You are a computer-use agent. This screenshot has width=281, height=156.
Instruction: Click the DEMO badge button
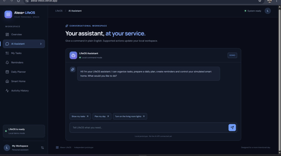232,55
